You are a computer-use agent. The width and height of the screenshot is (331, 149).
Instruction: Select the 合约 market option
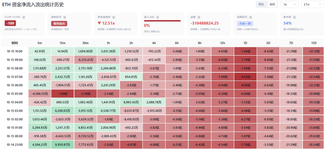tap(272, 4)
